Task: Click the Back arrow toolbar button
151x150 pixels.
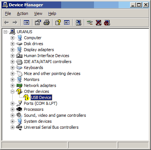Action: [x=6, y=22]
